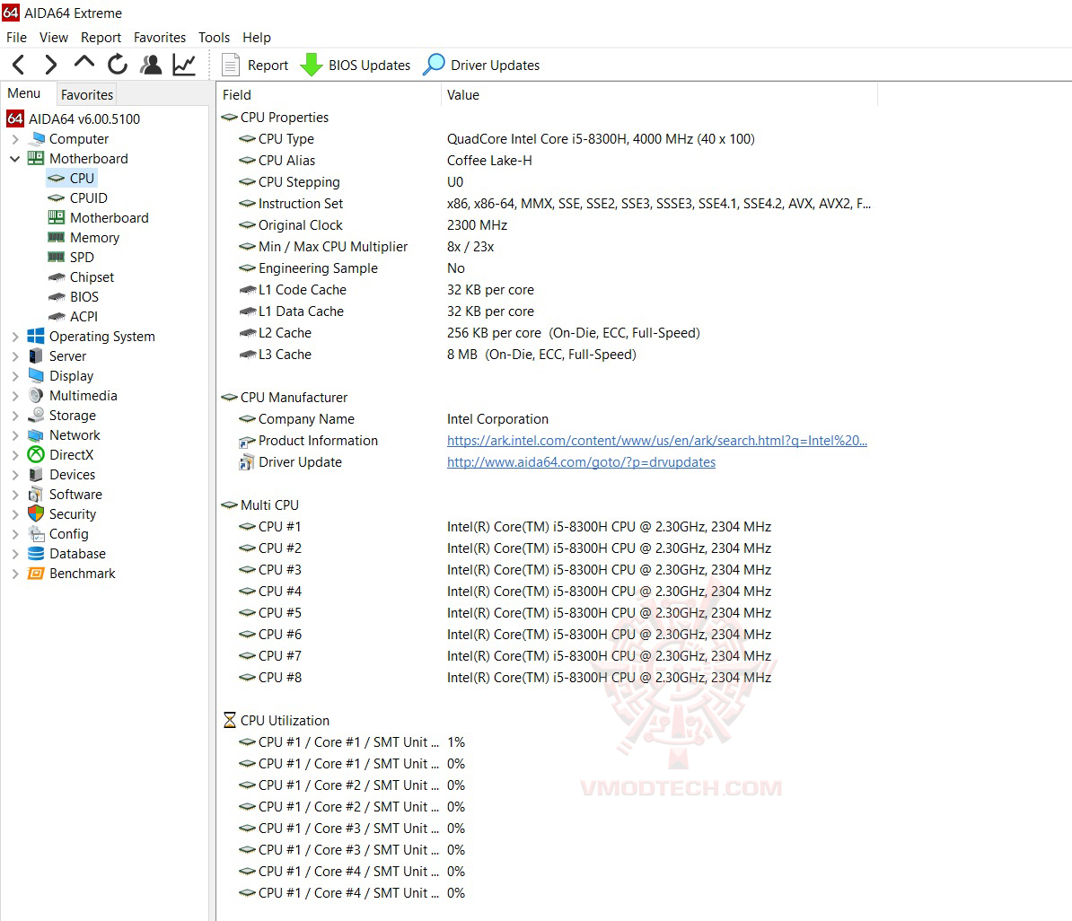The image size is (1072, 921).
Task: Switch to the Menu tab
Action: (24, 93)
